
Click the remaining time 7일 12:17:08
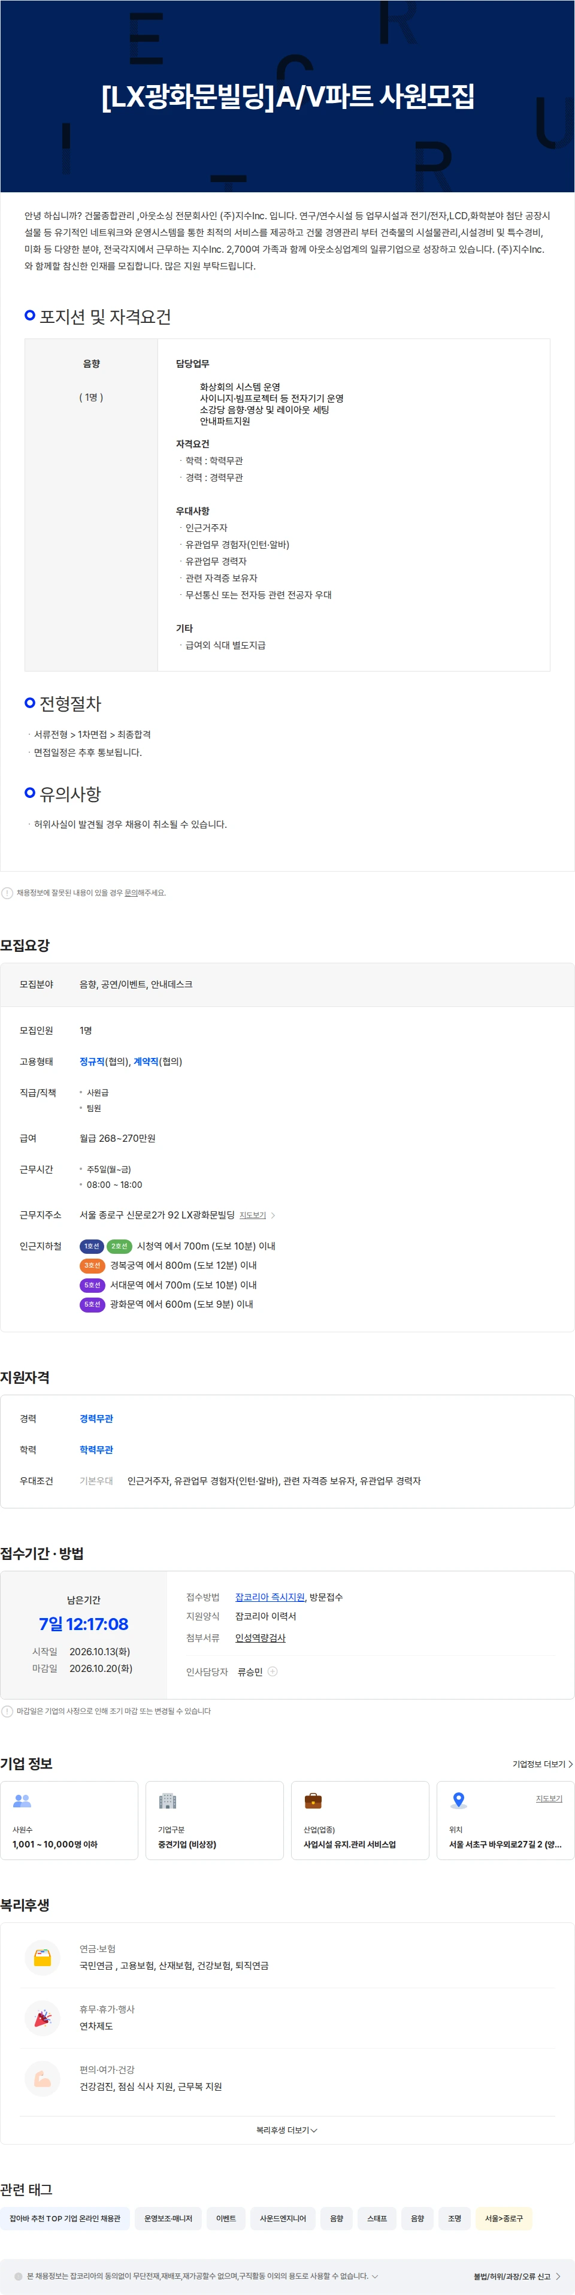coord(84,1624)
